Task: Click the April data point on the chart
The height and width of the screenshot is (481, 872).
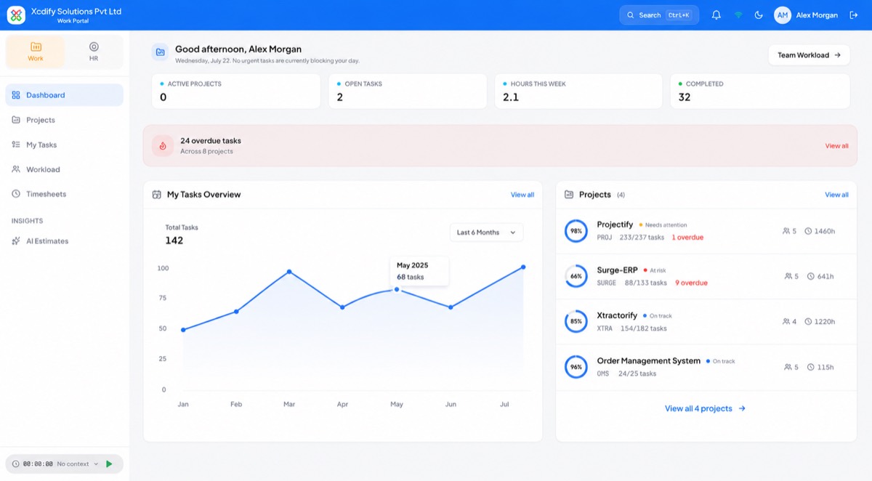Action: [342, 307]
